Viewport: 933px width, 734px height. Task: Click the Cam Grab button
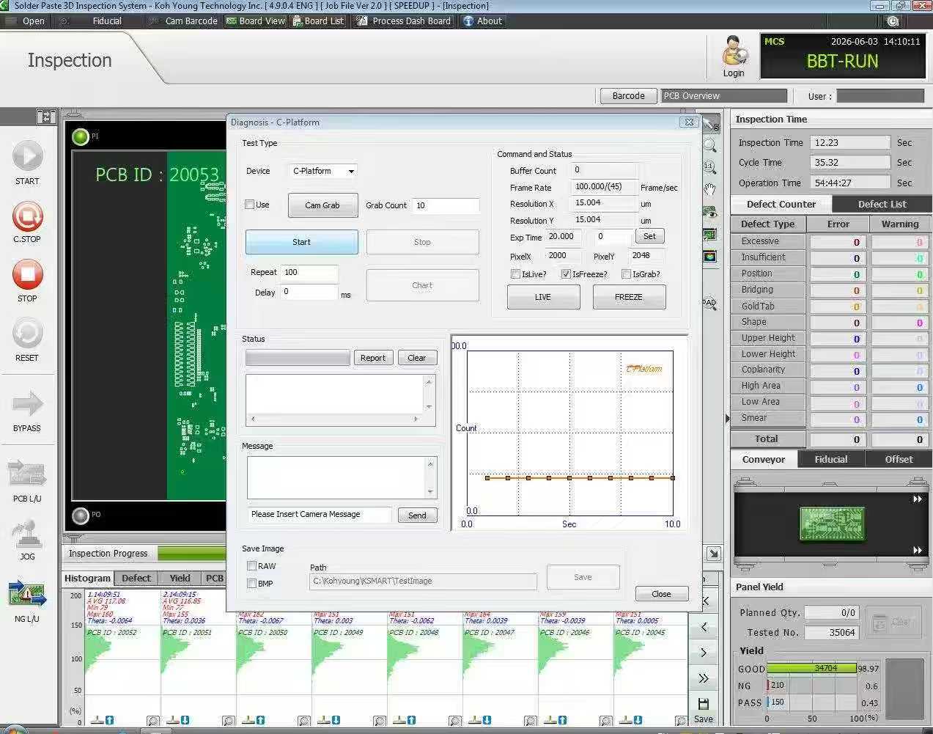pos(322,205)
